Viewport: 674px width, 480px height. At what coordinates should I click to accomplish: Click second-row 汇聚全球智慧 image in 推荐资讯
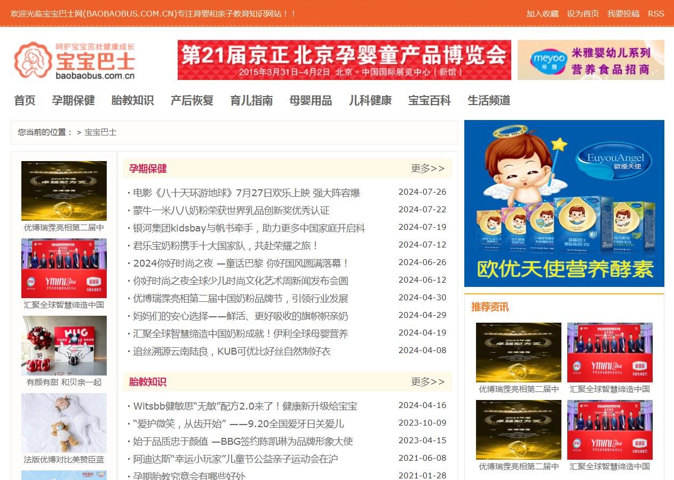[x=610, y=430]
